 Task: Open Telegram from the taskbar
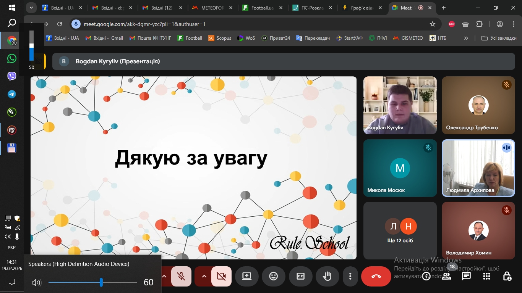click(x=11, y=94)
